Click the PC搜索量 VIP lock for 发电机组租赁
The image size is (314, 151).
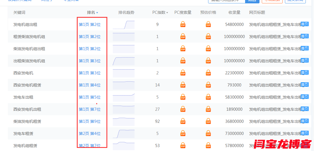click(183, 145)
